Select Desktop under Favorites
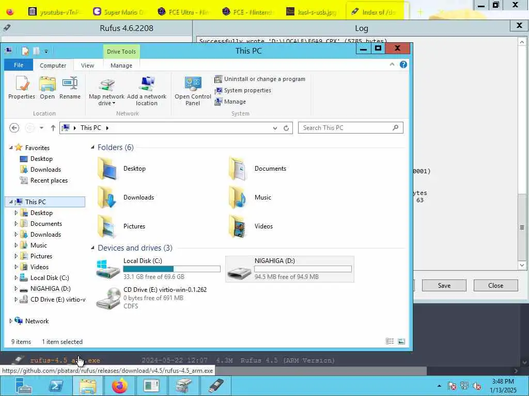The image size is (529, 396). tap(41, 159)
